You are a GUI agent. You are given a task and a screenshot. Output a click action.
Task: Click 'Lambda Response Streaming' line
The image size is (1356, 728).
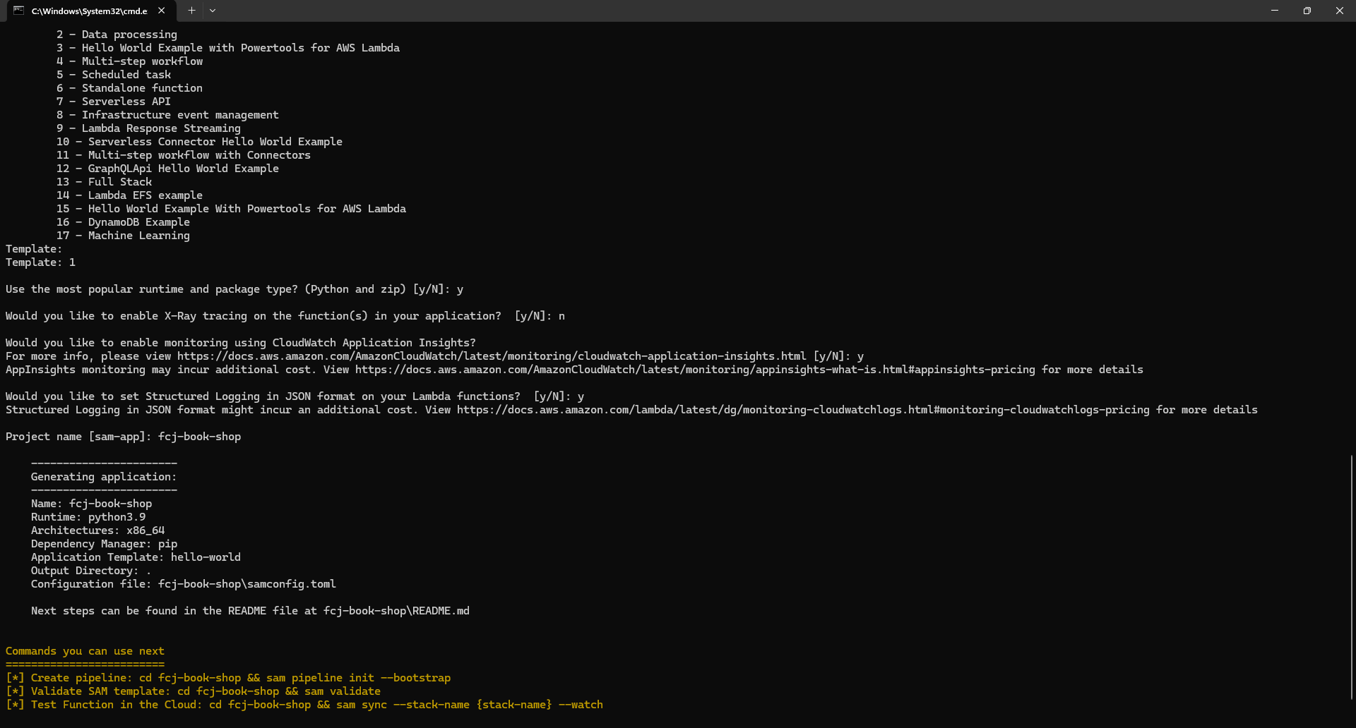pos(148,128)
